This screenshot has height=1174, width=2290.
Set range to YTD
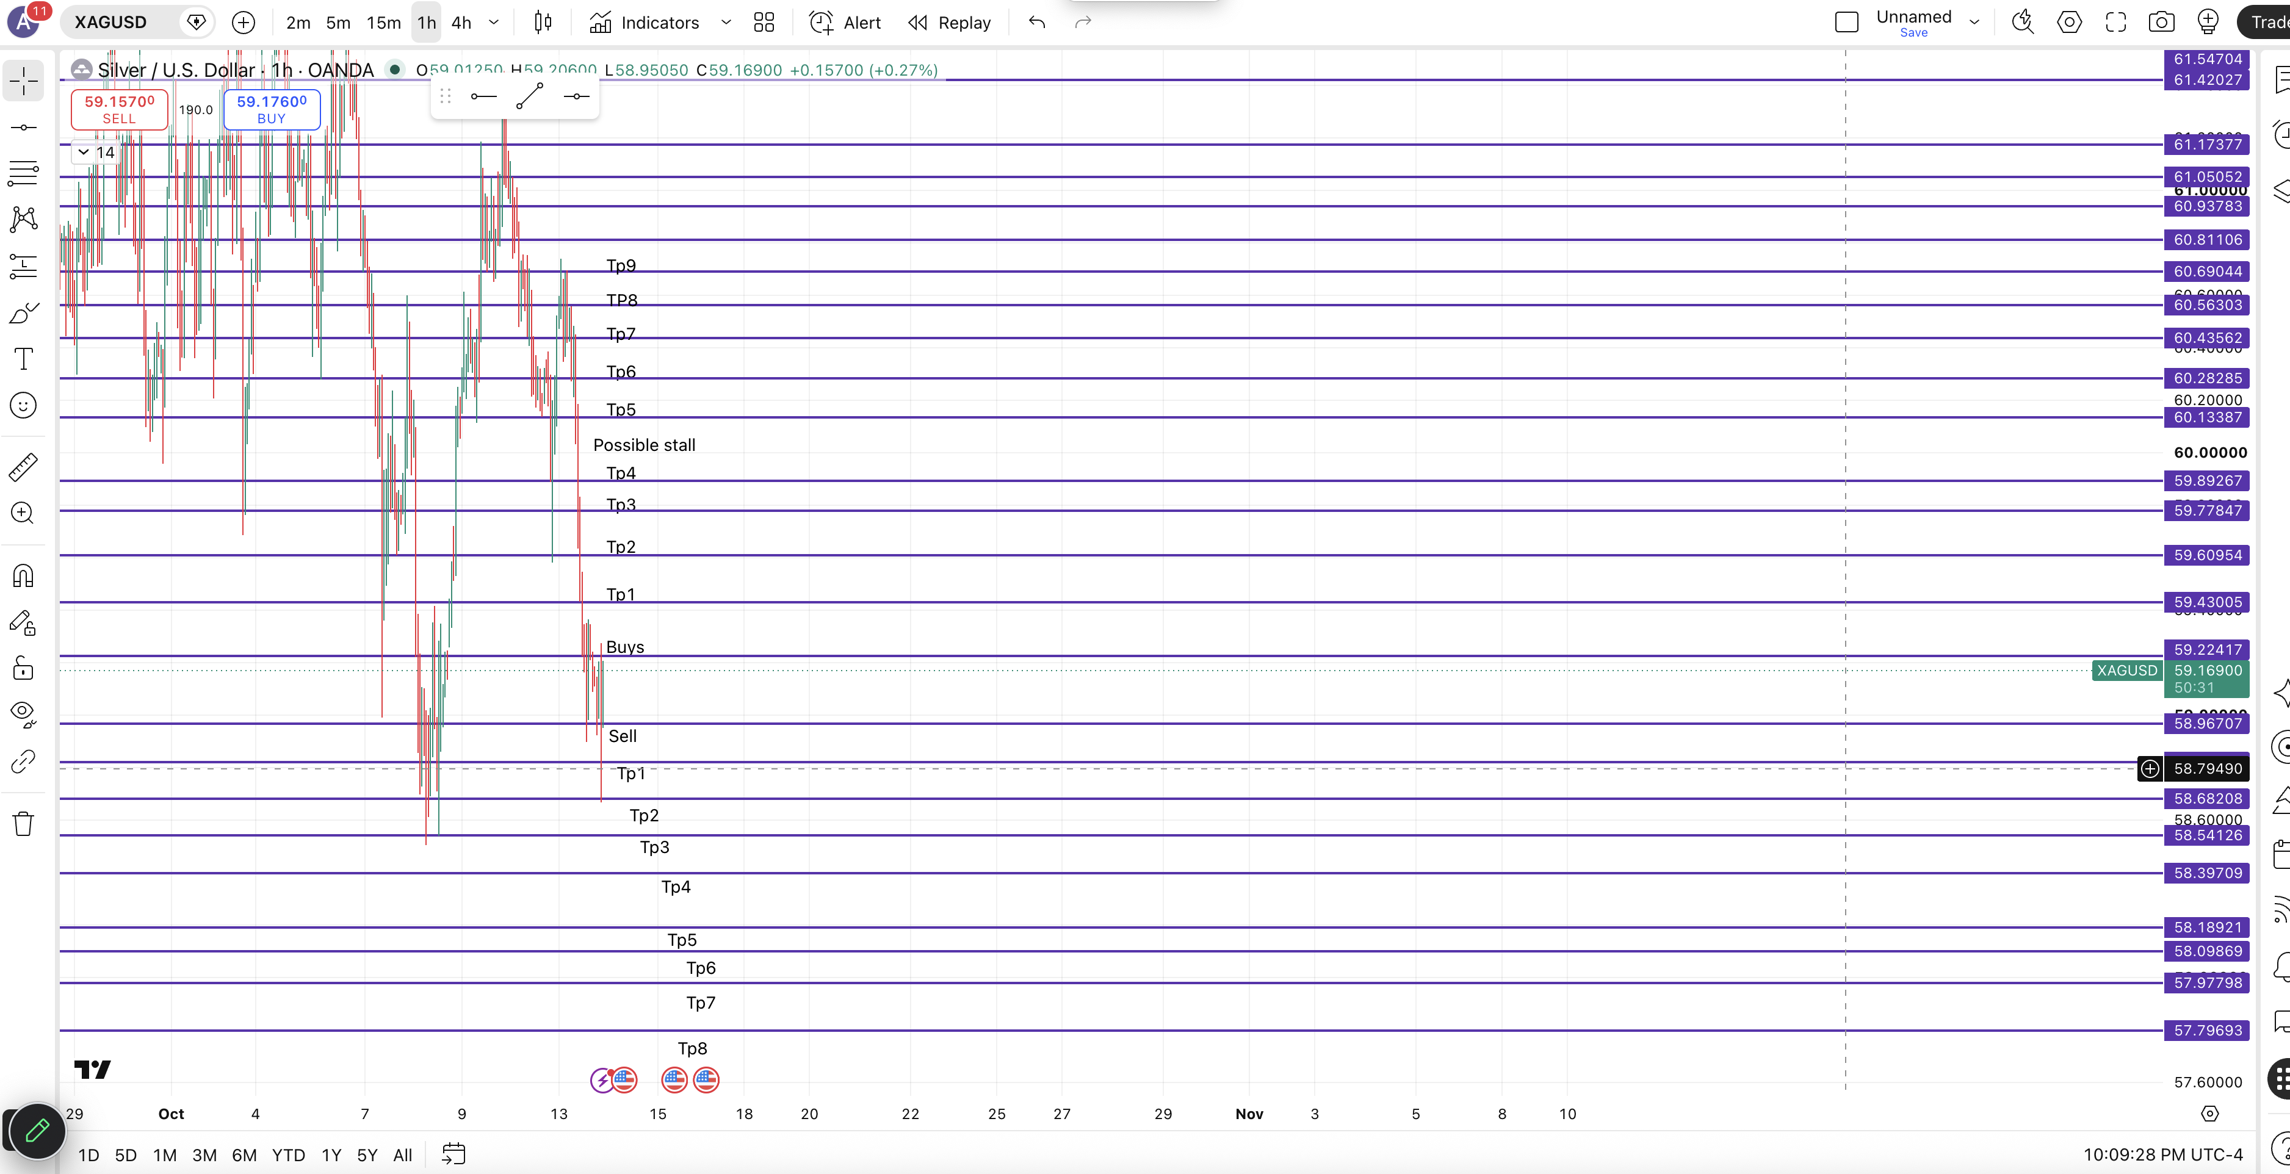pos(288,1154)
